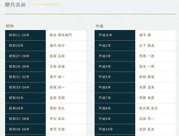Click the name 武田 良夫
179x136 pixels.
[147, 129]
